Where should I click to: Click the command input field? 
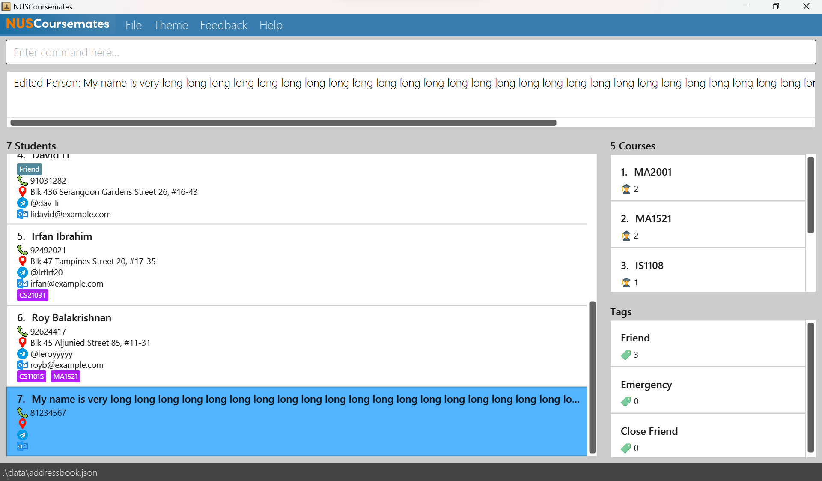pos(410,52)
